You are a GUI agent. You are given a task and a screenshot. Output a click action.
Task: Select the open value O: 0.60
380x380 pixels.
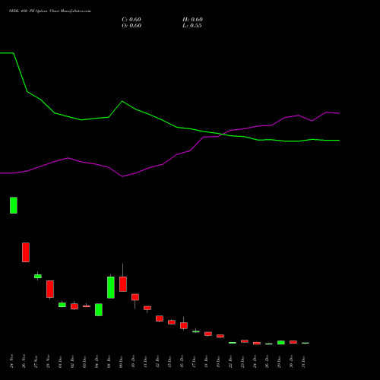coord(131,26)
